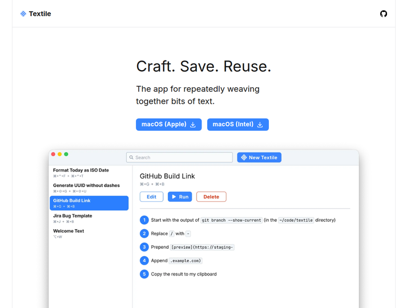Screen dimensions: 411x308
Task: Select the Welcome Text item
Action: tap(89, 234)
